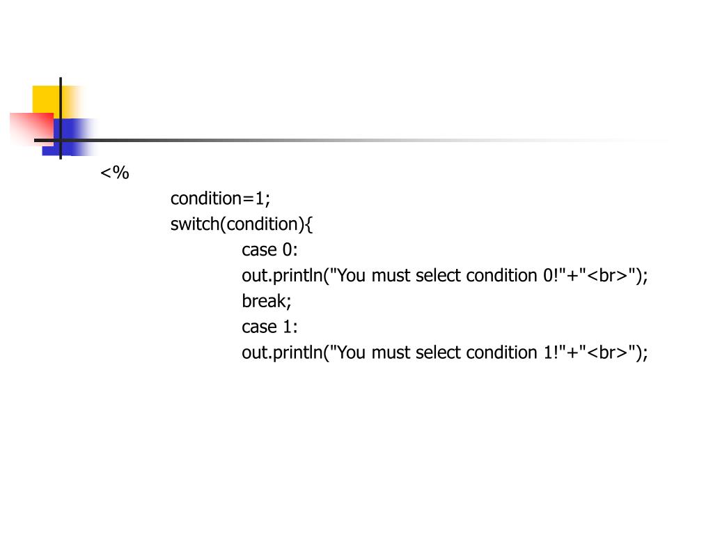713x535 pixels.
Task: Click the println line for condition 0
Action: click(x=445, y=276)
